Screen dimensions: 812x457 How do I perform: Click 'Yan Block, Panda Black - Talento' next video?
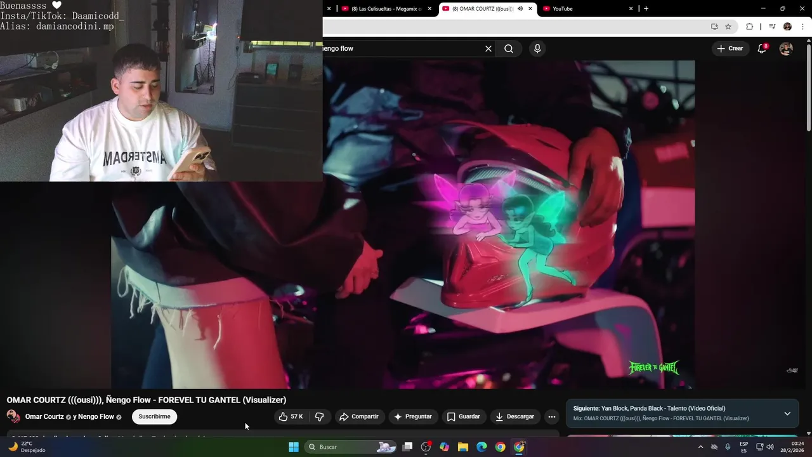663,408
